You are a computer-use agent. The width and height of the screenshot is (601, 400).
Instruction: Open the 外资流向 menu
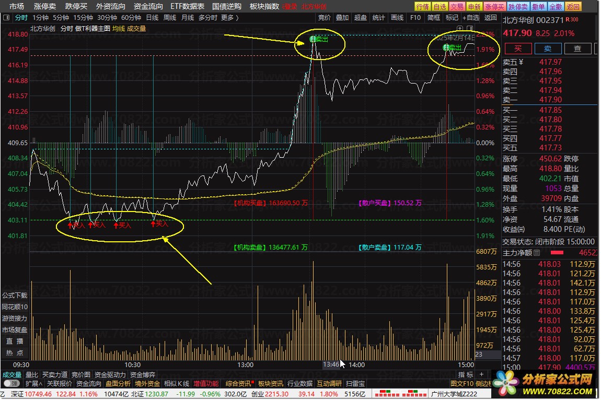(110, 6)
